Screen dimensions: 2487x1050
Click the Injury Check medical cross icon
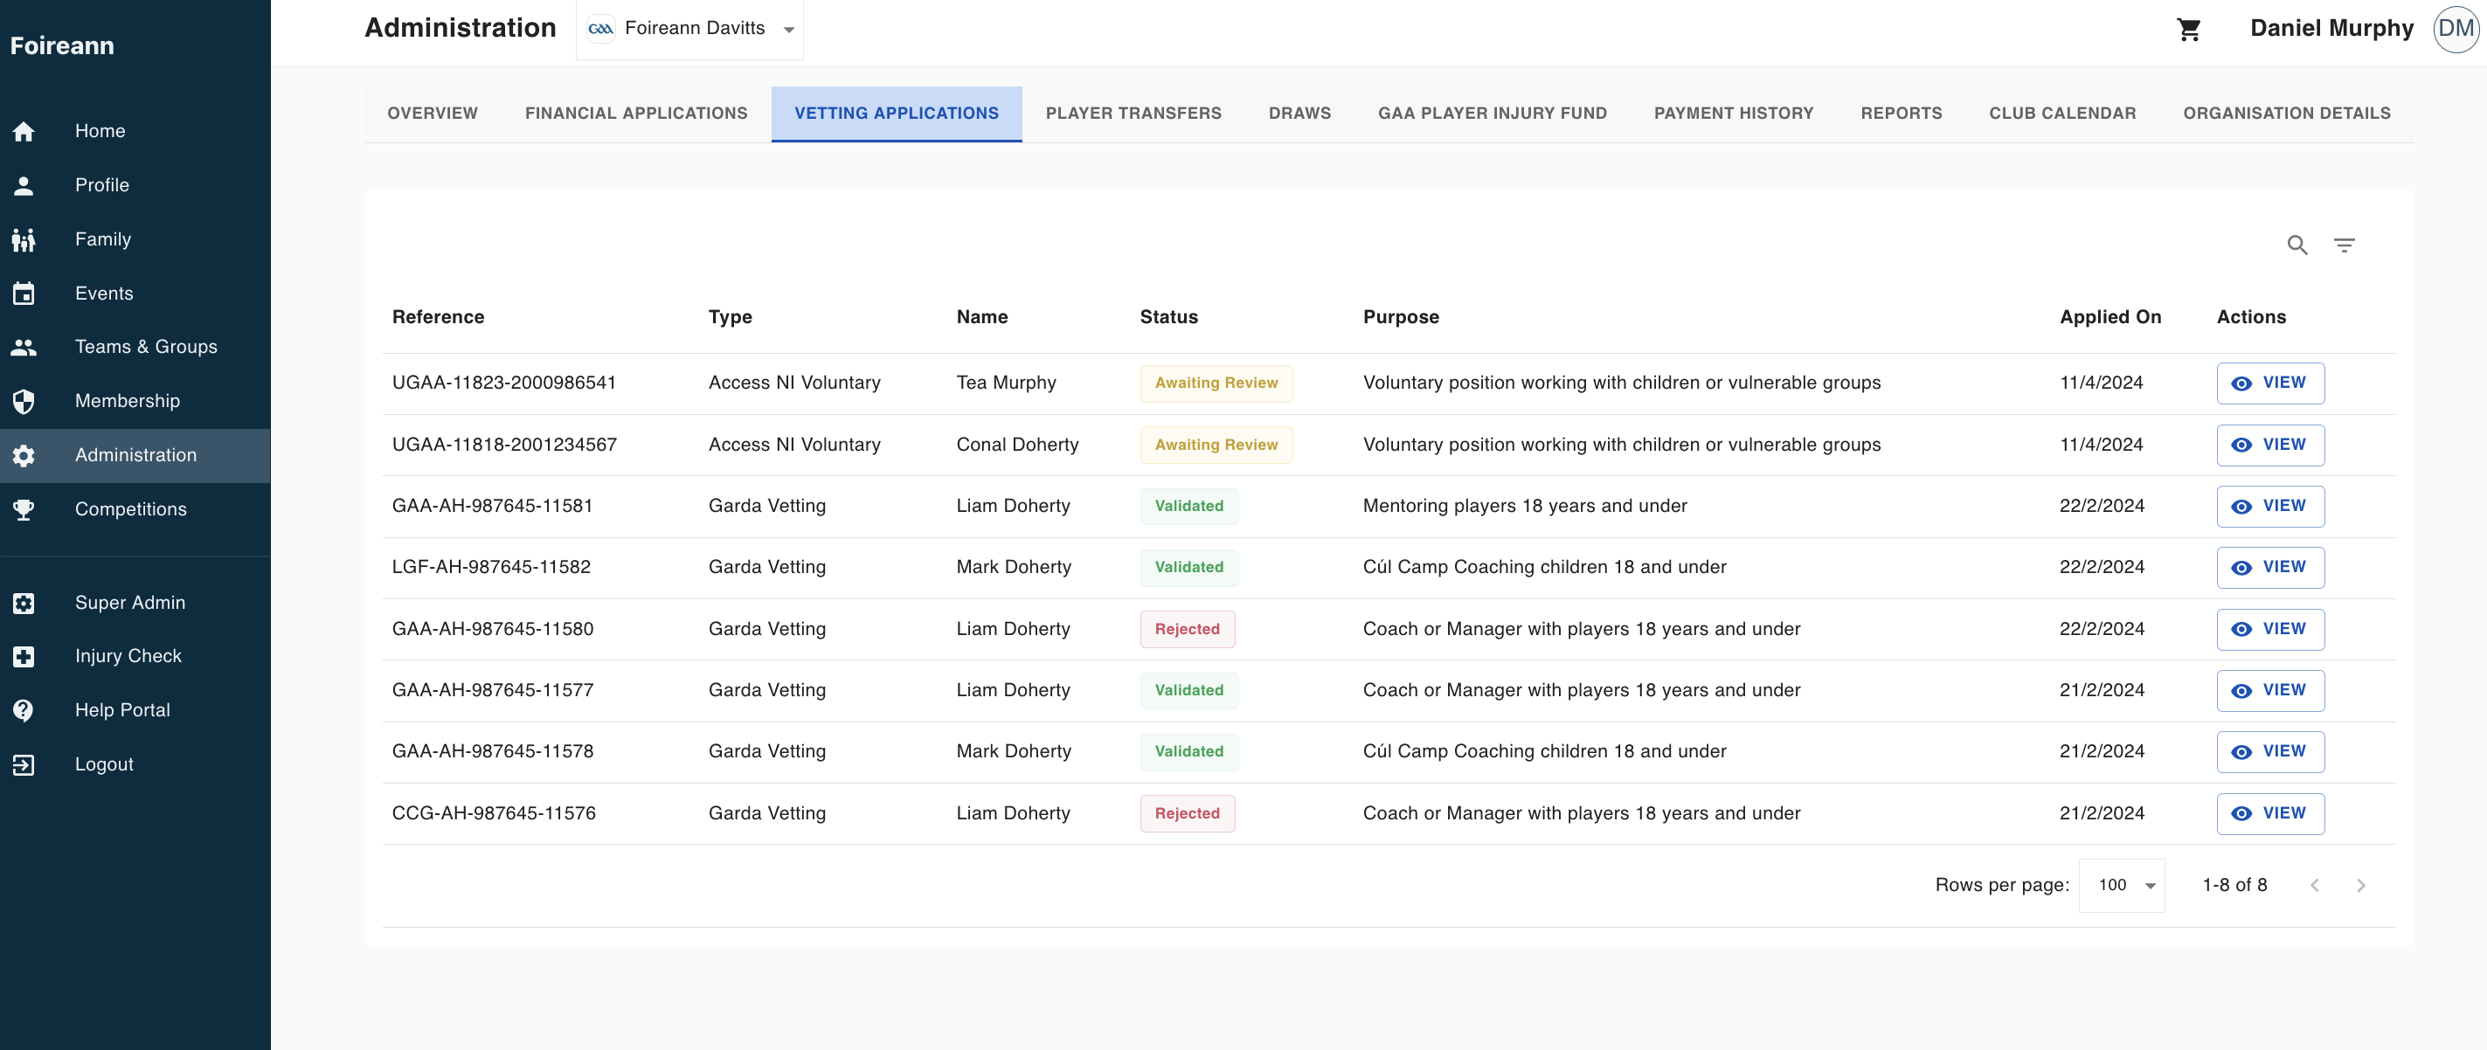[x=24, y=656]
